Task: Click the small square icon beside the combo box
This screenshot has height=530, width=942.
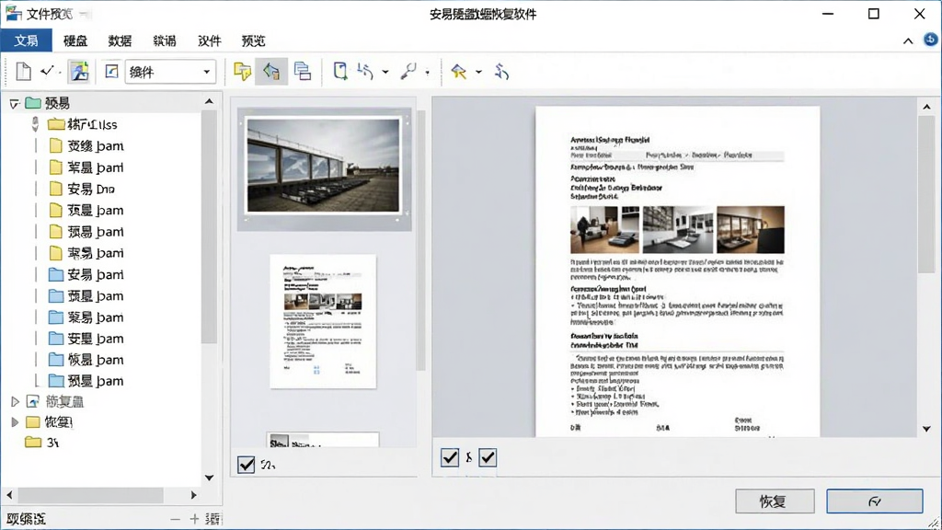Action: tap(111, 72)
